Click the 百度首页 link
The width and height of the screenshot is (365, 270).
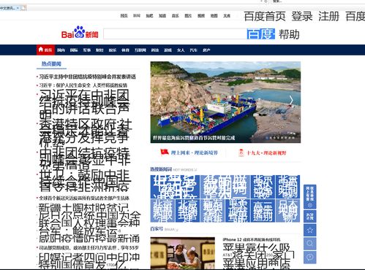tap(265, 16)
